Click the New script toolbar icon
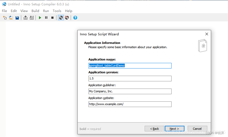Viewport: 228px width, 137px height. [x=5, y=18]
